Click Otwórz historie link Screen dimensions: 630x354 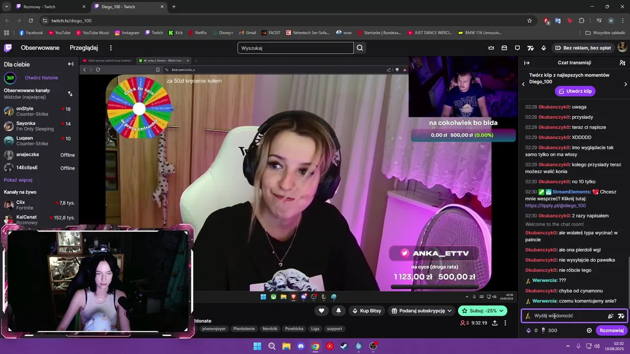click(x=41, y=78)
